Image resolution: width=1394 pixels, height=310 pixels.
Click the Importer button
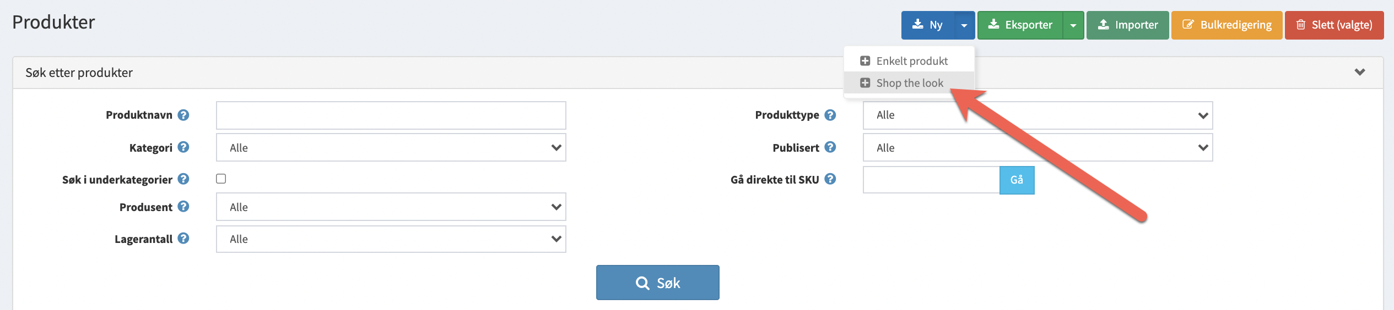pyautogui.click(x=1127, y=25)
